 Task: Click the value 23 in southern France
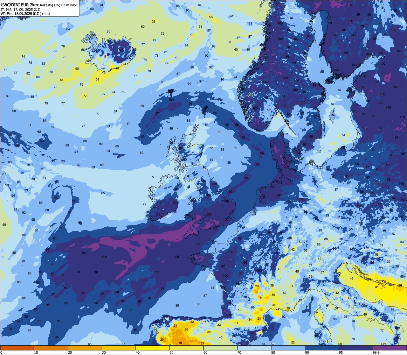point(257,287)
